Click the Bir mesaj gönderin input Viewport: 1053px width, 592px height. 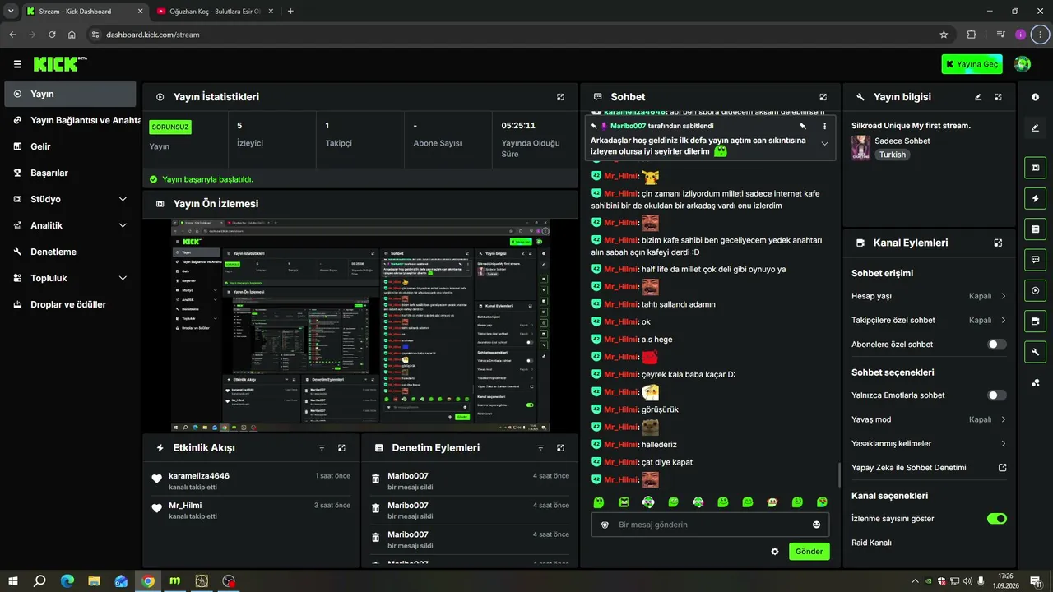tap(710, 525)
